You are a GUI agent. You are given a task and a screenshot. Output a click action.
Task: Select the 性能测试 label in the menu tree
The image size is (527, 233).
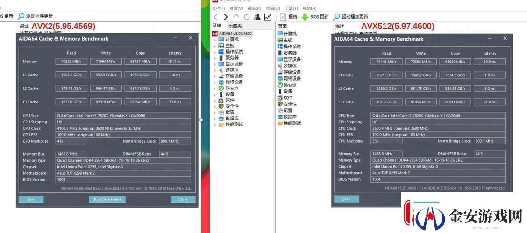coord(234,124)
